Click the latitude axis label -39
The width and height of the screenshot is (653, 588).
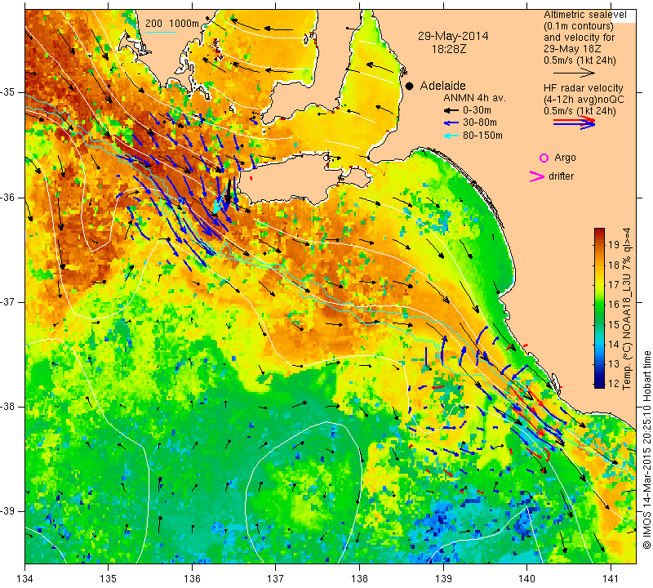pyautogui.click(x=9, y=511)
